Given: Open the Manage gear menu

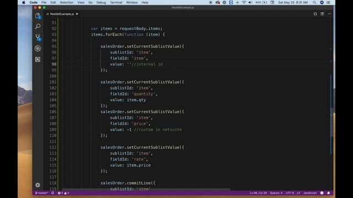Looking at the screenshot, I should click(x=38, y=185).
